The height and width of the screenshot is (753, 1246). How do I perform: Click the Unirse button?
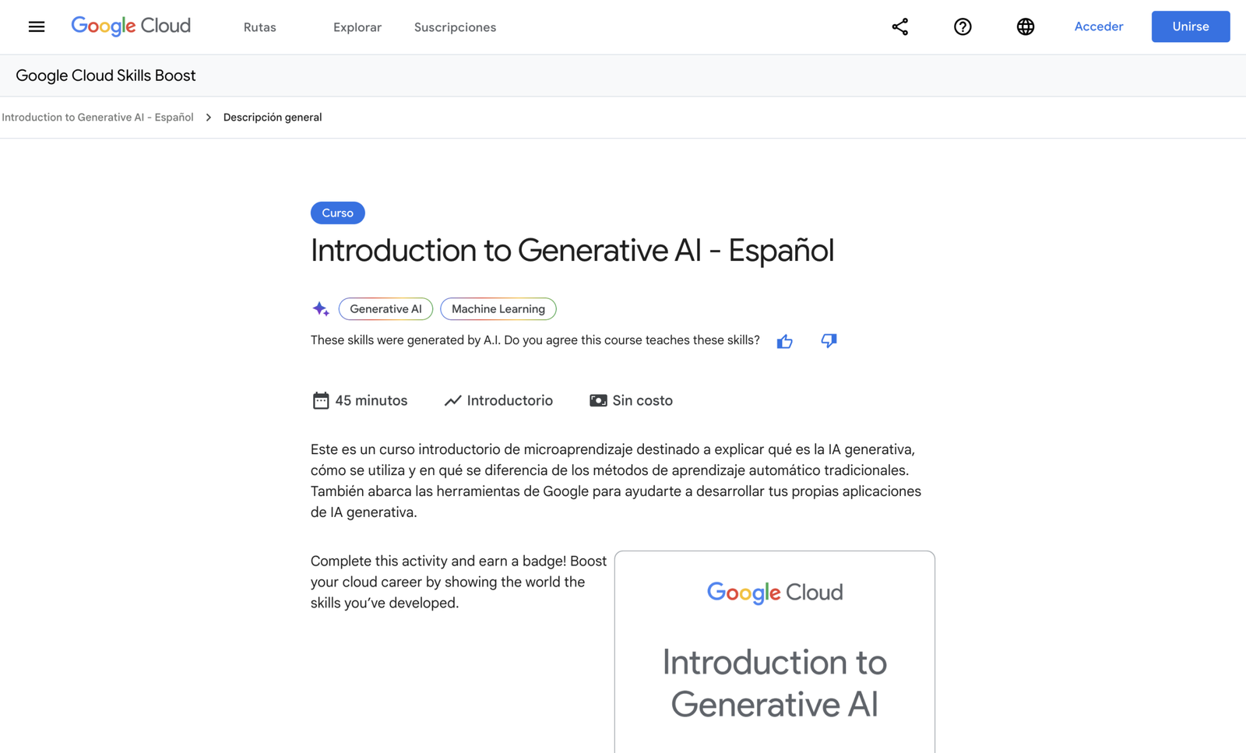[x=1191, y=26]
